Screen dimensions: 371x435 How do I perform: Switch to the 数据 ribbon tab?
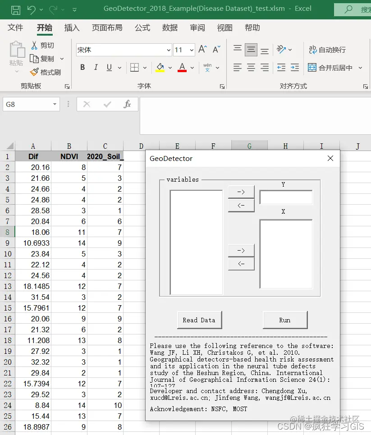(169, 27)
